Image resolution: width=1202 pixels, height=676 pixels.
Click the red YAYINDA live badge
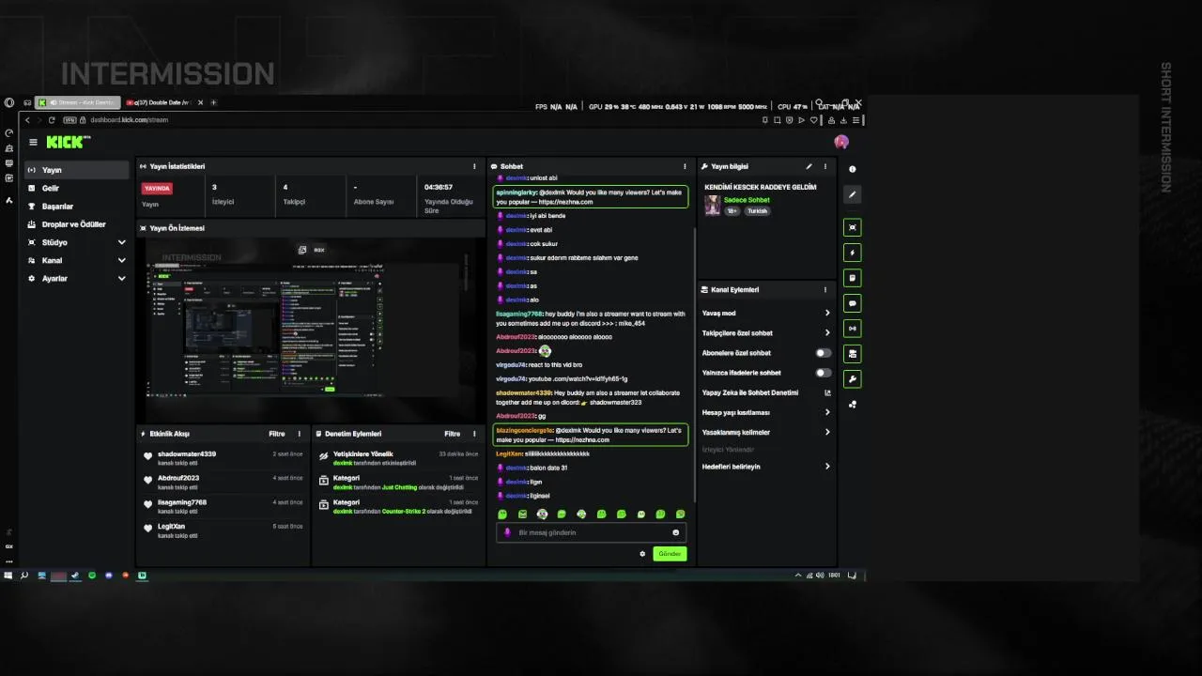[157, 188]
